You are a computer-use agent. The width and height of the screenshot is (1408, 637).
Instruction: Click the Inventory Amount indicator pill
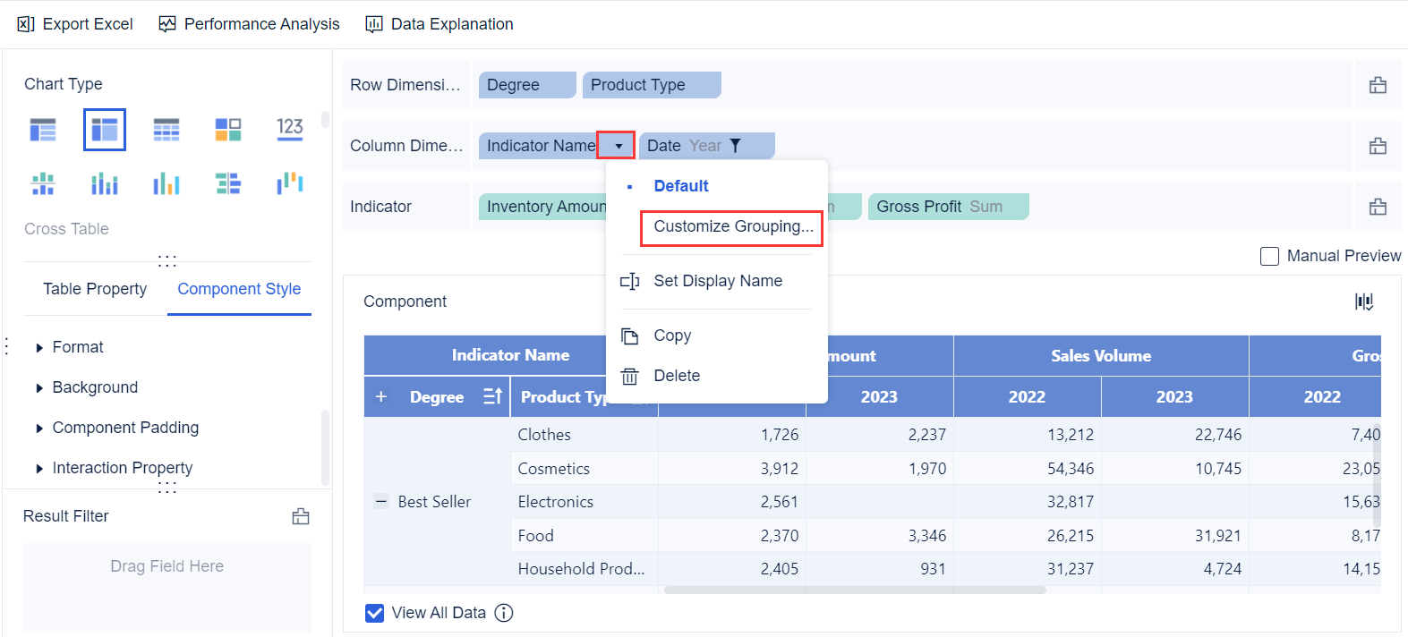pos(543,207)
